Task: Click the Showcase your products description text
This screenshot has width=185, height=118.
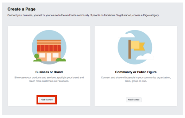Action: 49,79
